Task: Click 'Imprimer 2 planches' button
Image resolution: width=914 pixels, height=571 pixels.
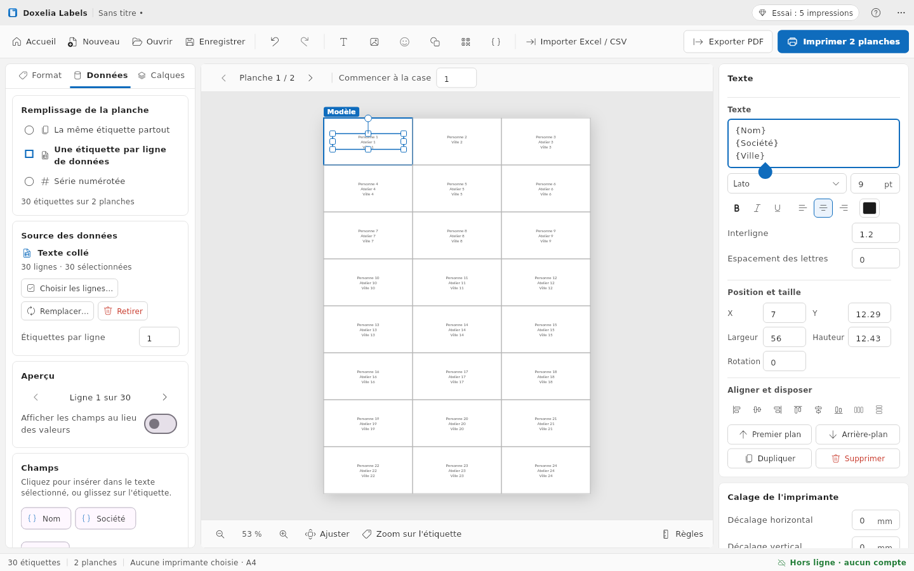Action: [x=843, y=42]
